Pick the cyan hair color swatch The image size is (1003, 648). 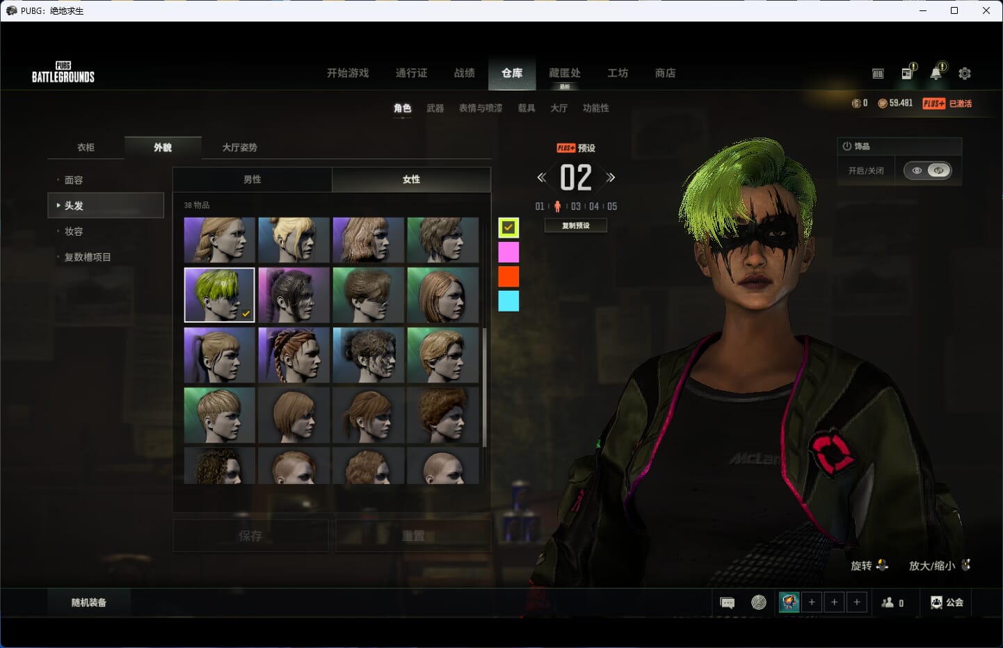pos(508,300)
